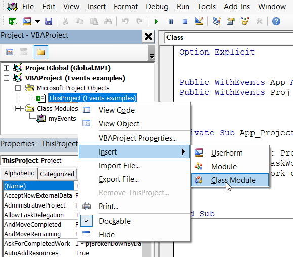Open the Insert object dropdown arrow in toolbar
This screenshot has height=257, width=293.
(38, 21)
